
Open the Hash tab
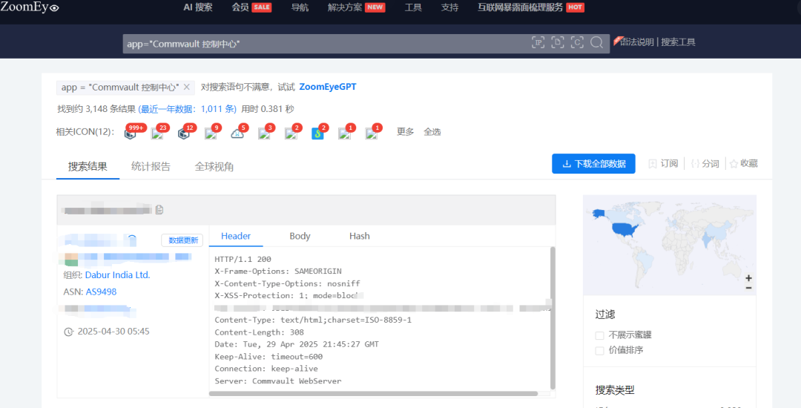click(359, 236)
